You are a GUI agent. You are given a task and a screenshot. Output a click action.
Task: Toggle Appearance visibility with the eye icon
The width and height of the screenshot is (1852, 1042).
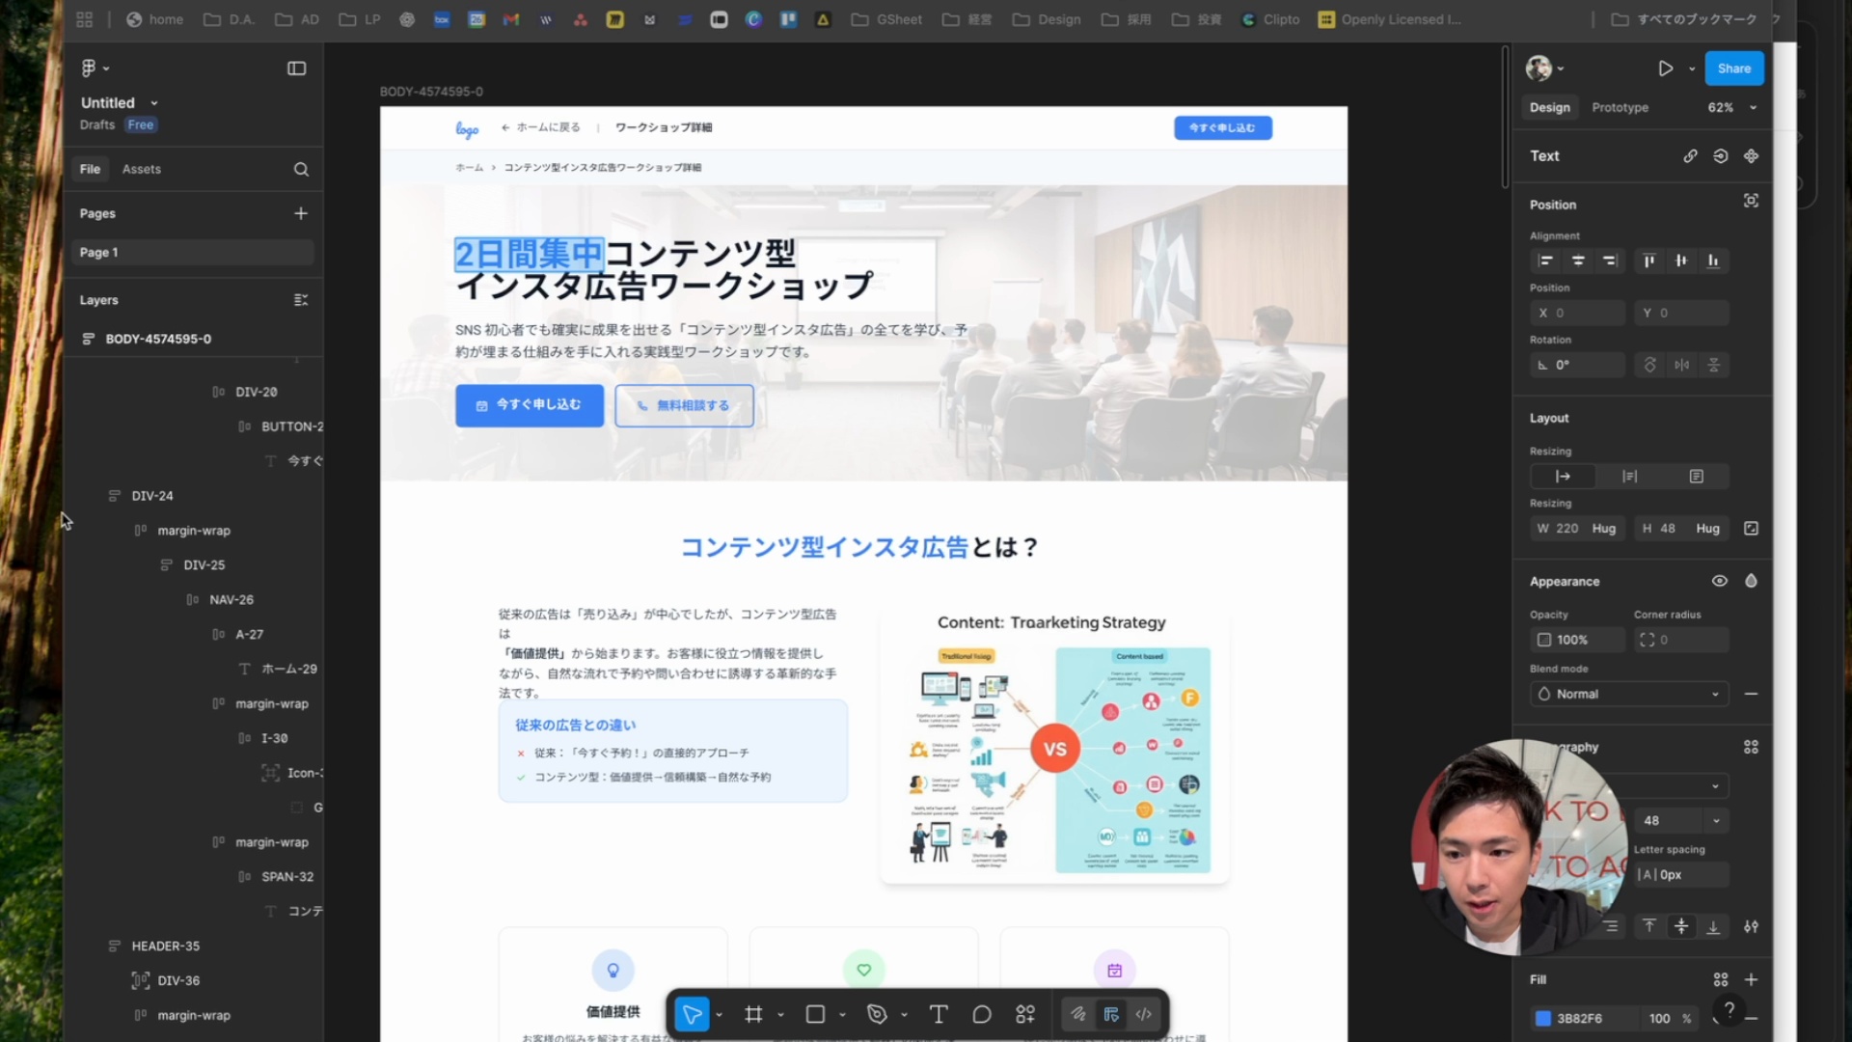pos(1720,581)
